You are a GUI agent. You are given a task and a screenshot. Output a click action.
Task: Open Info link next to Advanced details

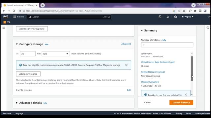(45, 103)
